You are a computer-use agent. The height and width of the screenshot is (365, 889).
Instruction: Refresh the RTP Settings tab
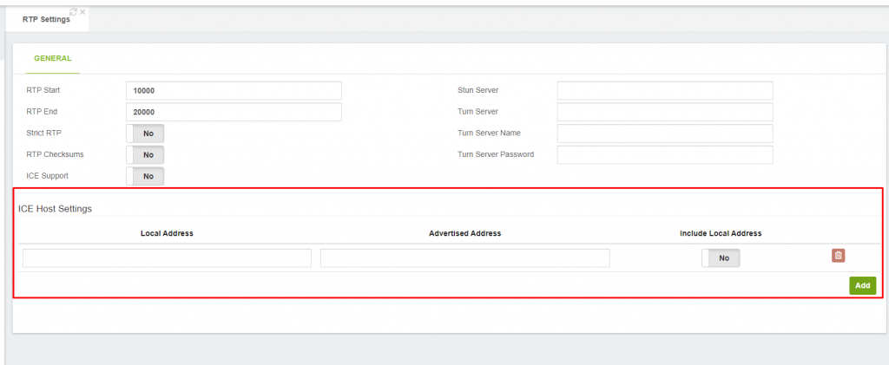73,11
